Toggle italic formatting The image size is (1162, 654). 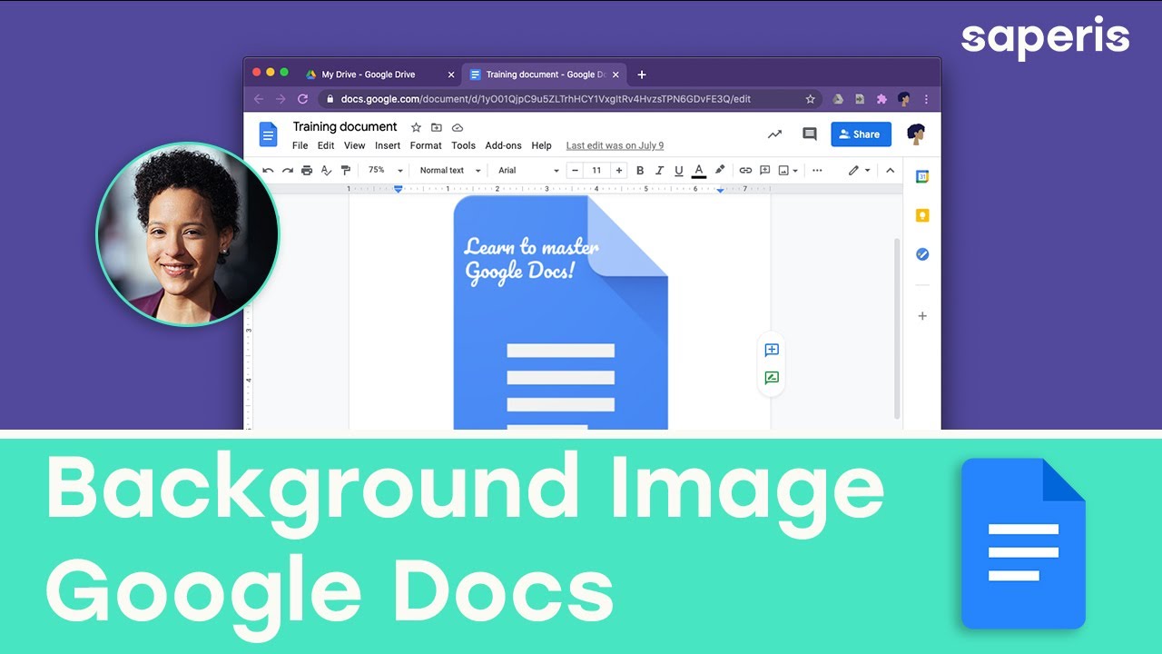660,170
